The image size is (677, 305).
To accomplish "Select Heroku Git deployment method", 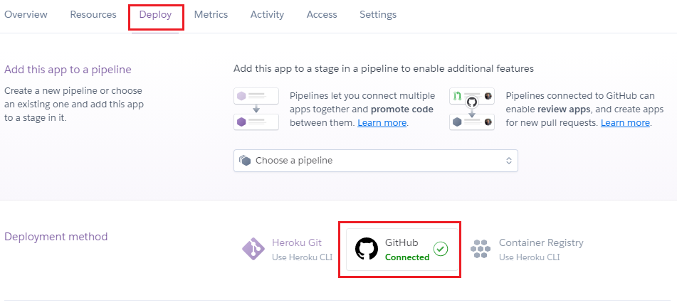I will coord(287,250).
